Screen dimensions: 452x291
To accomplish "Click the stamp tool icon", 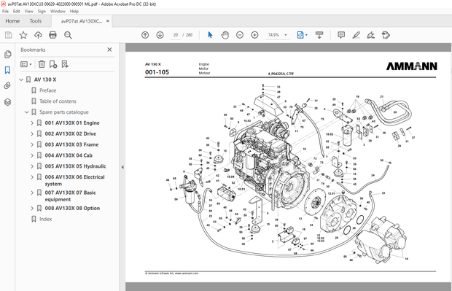I will pos(386,35).
